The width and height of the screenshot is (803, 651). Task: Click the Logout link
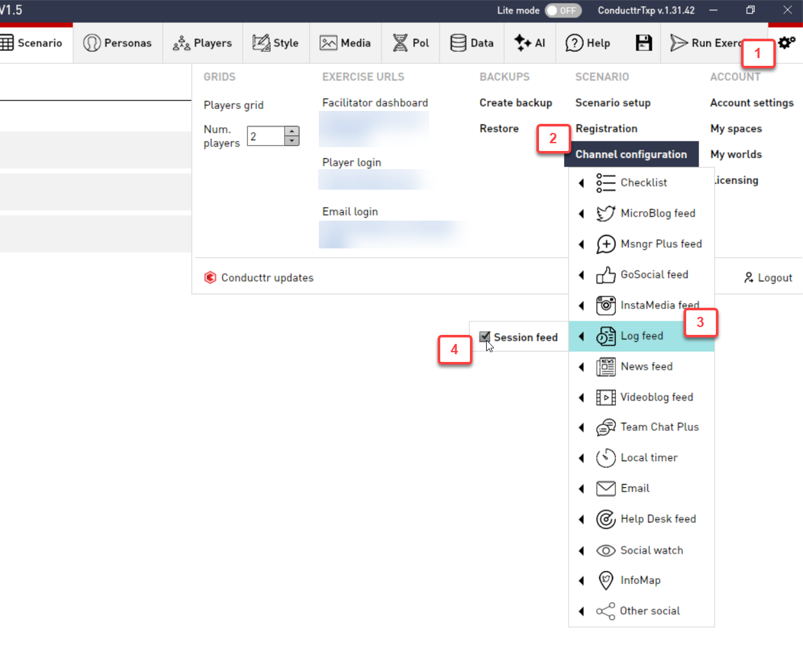[x=767, y=277]
